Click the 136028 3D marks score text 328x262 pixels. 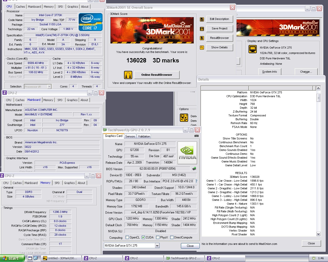coord(153,61)
